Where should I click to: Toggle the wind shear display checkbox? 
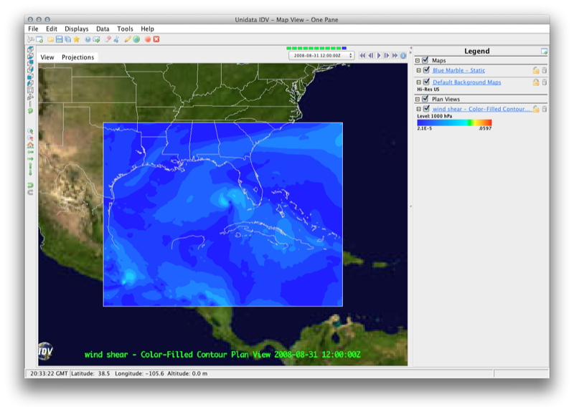(427, 109)
